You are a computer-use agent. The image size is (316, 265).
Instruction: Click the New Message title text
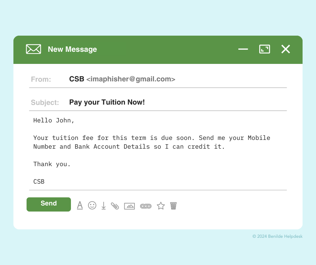(x=72, y=49)
